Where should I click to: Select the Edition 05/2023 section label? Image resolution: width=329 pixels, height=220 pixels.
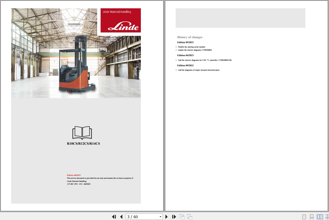[x=185, y=42]
